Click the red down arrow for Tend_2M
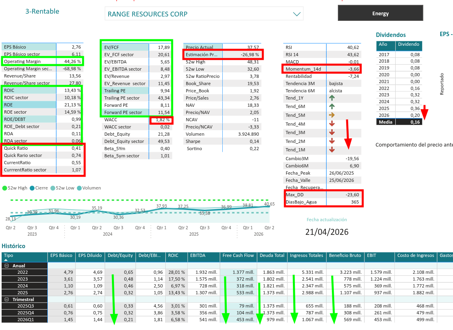Image resolution: width=453 pixels, height=330 pixels. coord(332,141)
